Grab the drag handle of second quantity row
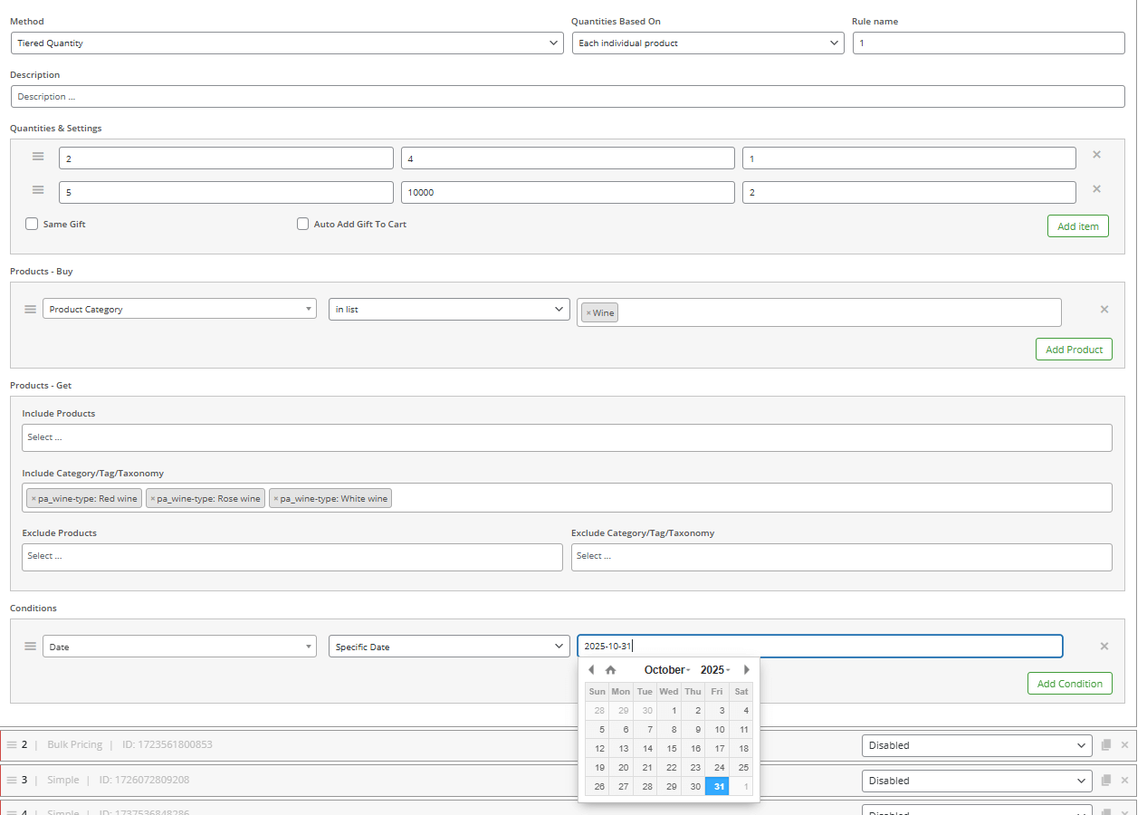The height and width of the screenshot is (815, 1147). point(38,190)
